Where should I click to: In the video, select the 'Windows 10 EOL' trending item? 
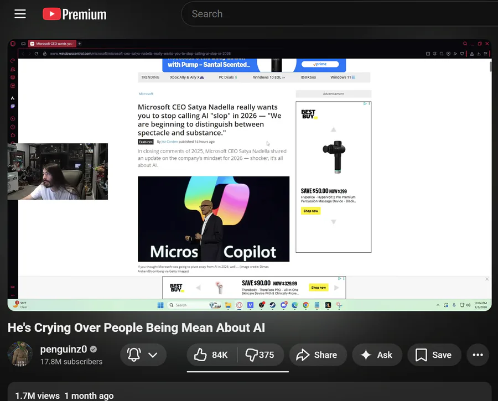tap(269, 77)
